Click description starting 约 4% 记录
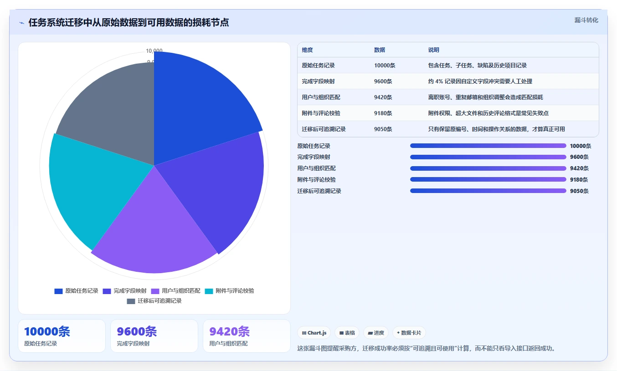The width and height of the screenshot is (617, 371). (480, 81)
